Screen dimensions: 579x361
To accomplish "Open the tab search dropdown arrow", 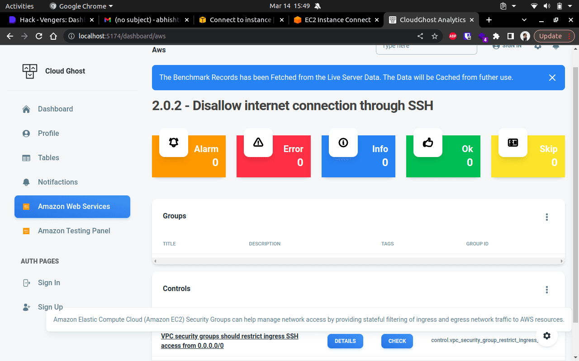I will tap(524, 20).
